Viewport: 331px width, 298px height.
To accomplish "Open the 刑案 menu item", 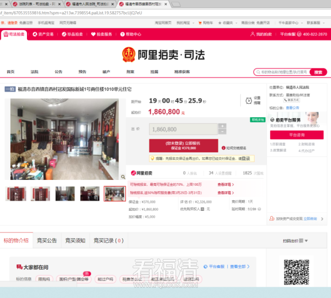I will (130, 72).
